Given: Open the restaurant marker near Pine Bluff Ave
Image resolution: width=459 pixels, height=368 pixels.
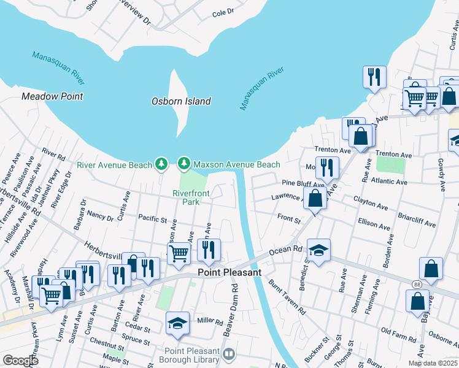Looking at the screenshot, I should pyautogui.click(x=327, y=168).
